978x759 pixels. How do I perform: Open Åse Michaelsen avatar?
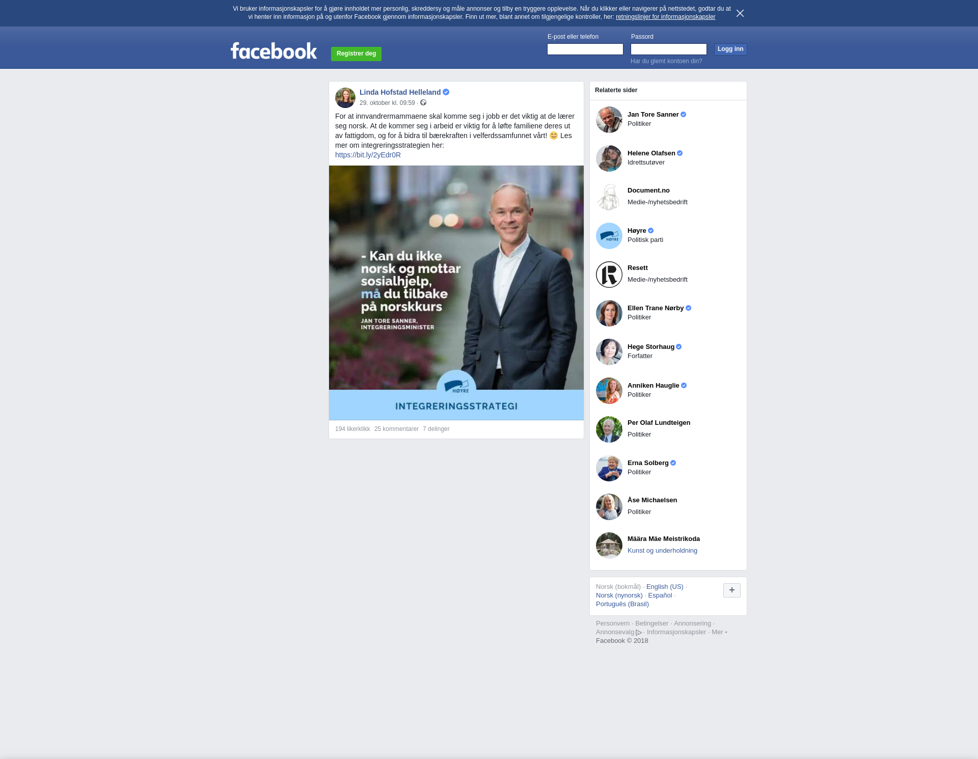[609, 507]
